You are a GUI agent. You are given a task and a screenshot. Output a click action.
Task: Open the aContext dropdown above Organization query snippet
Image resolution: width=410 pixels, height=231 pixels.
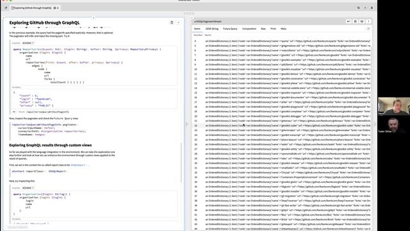pos(28,188)
